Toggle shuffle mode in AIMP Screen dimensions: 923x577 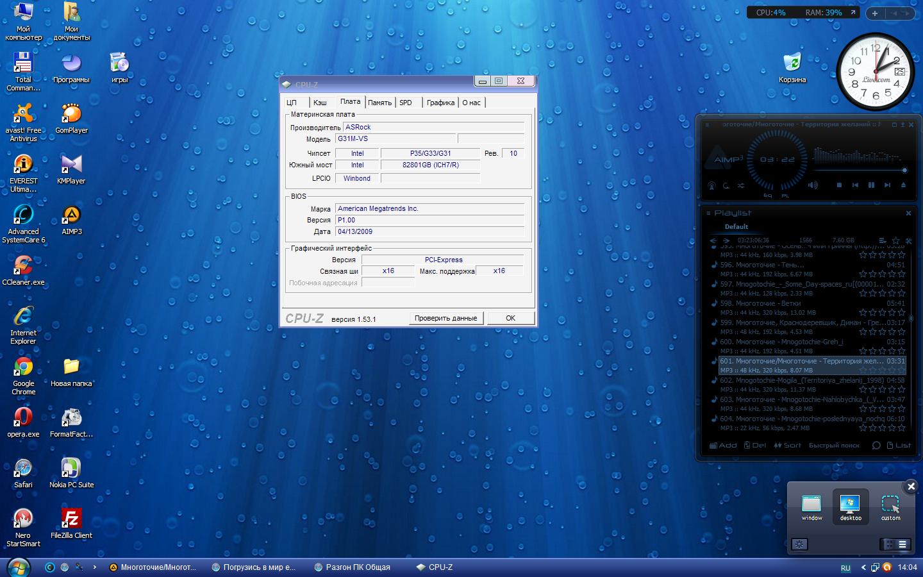tap(741, 186)
